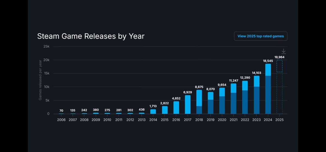Click the 18,545 value label
The width and height of the screenshot is (326, 152).
[268, 61]
